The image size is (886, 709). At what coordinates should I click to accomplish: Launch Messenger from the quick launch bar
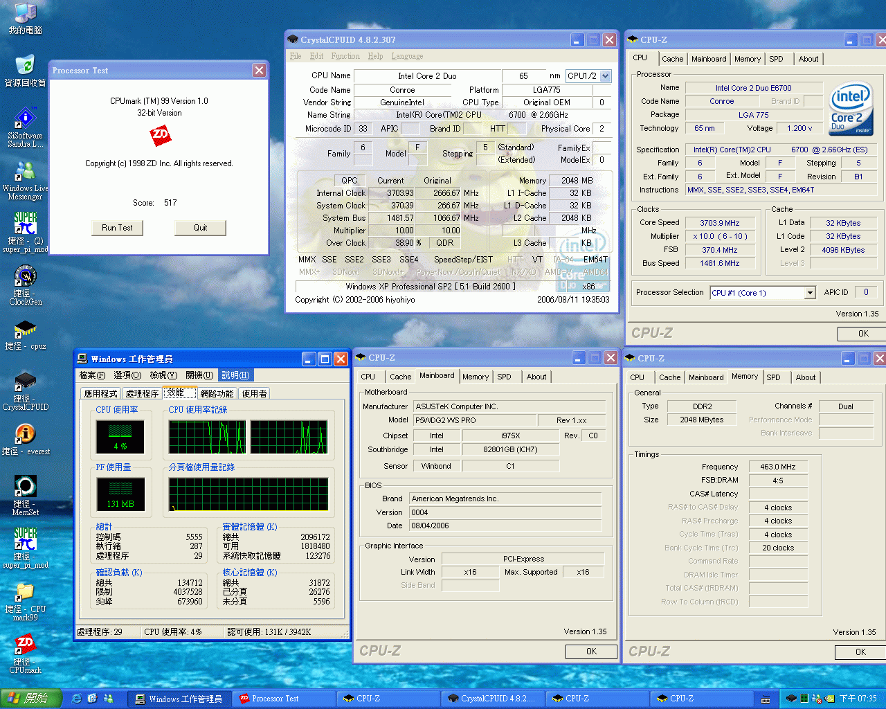[x=108, y=699]
